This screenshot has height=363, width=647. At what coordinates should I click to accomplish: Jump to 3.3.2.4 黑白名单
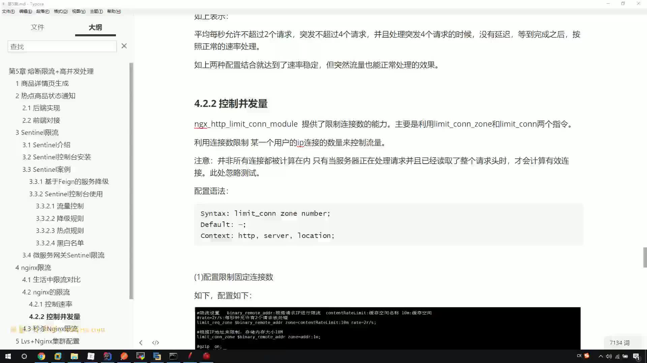60,243
